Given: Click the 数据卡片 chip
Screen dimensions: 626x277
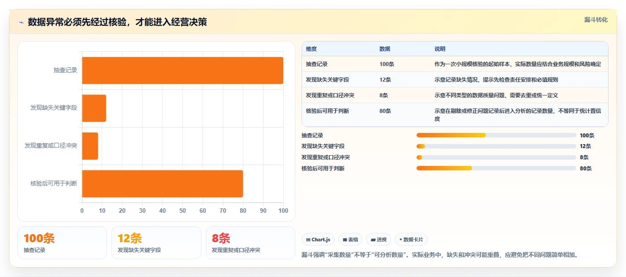Looking at the screenshot, I should [411, 240].
